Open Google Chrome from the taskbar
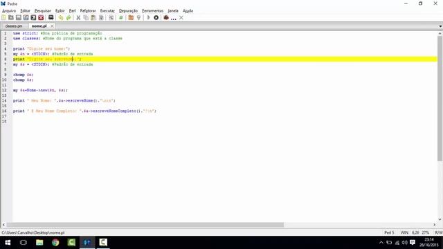Viewport: 443px width, 249px height. 55,243
